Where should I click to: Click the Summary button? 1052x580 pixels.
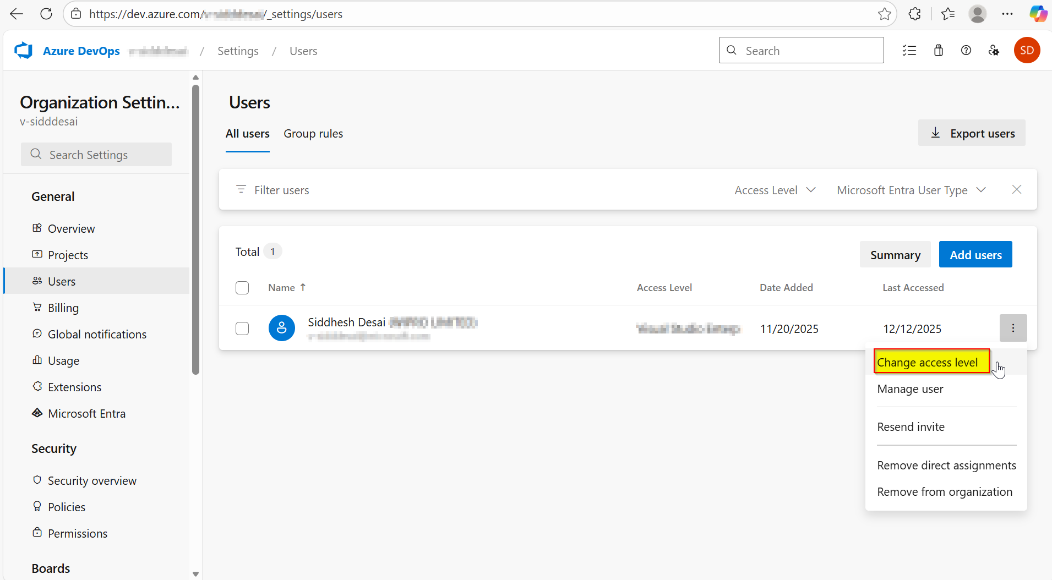(x=895, y=255)
